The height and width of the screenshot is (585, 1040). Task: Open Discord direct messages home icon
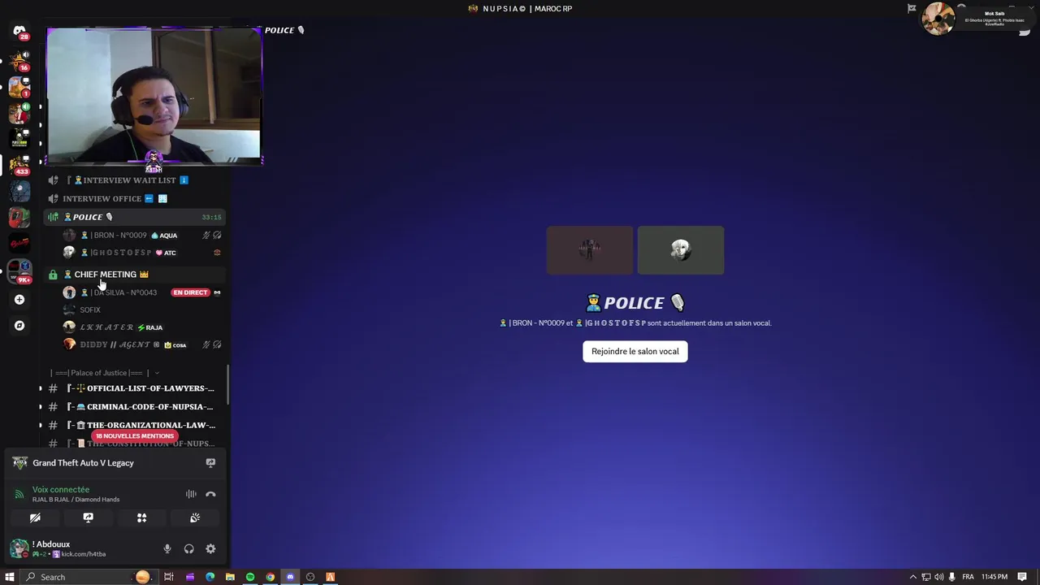pyautogui.click(x=19, y=31)
